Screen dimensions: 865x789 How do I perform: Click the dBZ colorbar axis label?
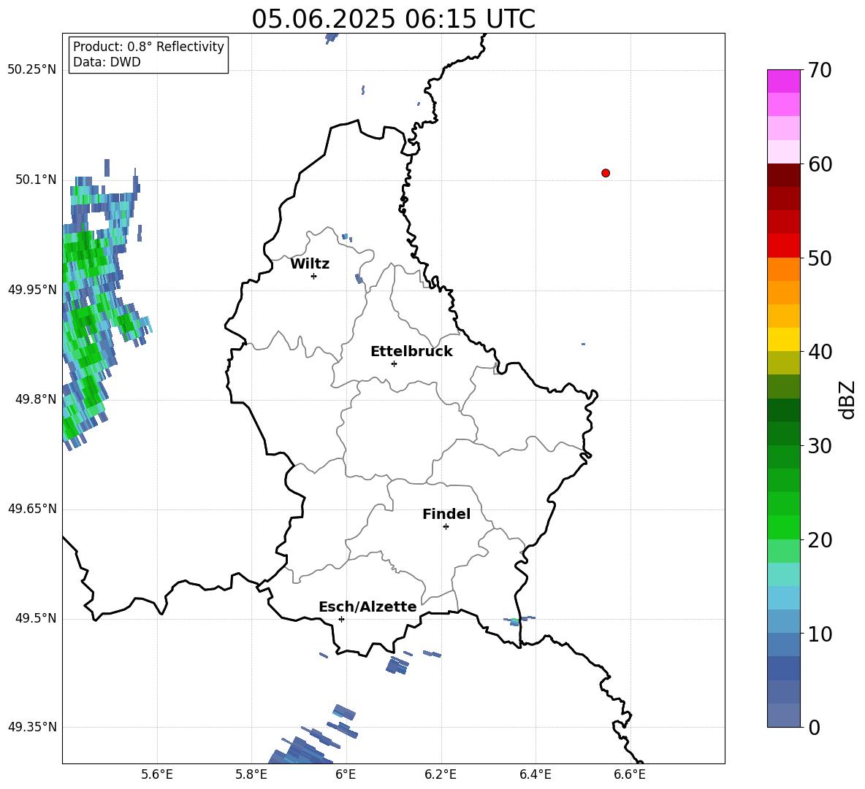846,399
